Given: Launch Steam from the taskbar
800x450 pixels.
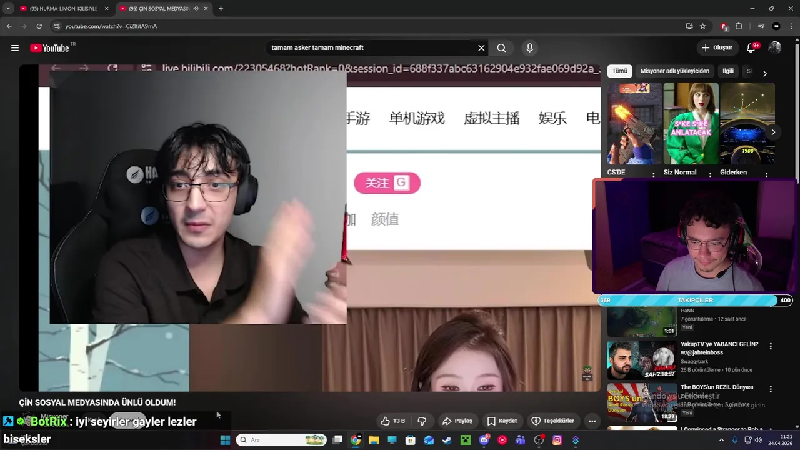Looking at the screenshot, I should 447,440.
